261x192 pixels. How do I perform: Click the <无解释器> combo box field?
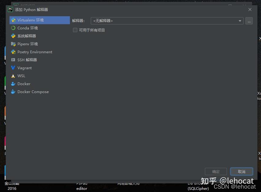pyautogui.click(x=167, y=21)
